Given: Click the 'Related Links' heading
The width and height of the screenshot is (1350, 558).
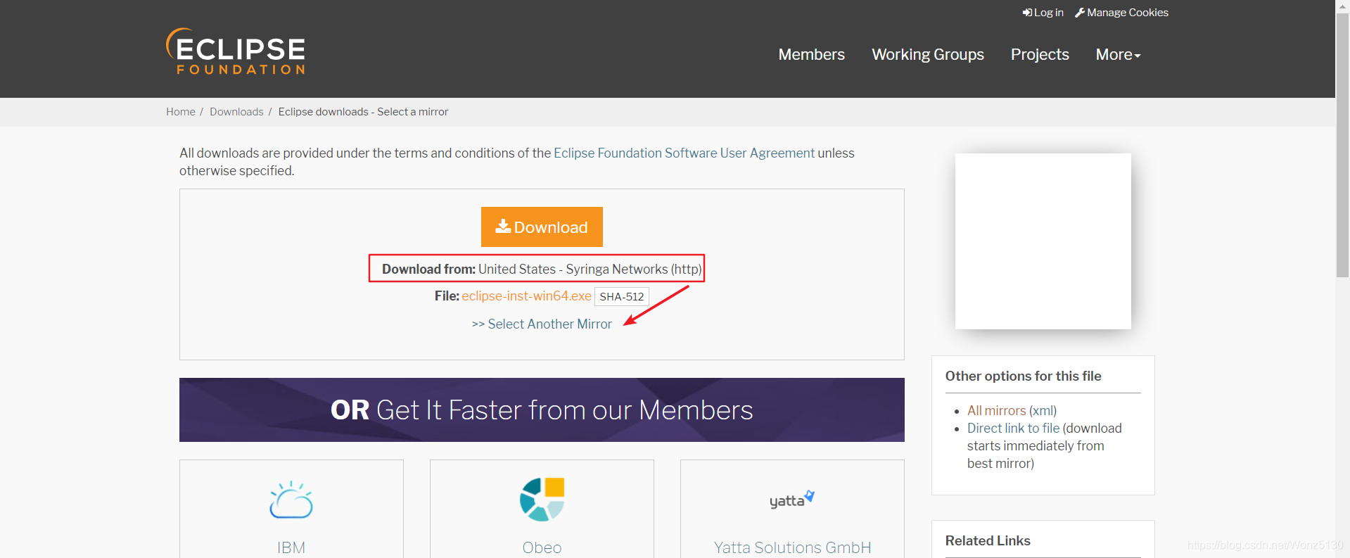Looking at the screenshot, I should click(988, 540).
